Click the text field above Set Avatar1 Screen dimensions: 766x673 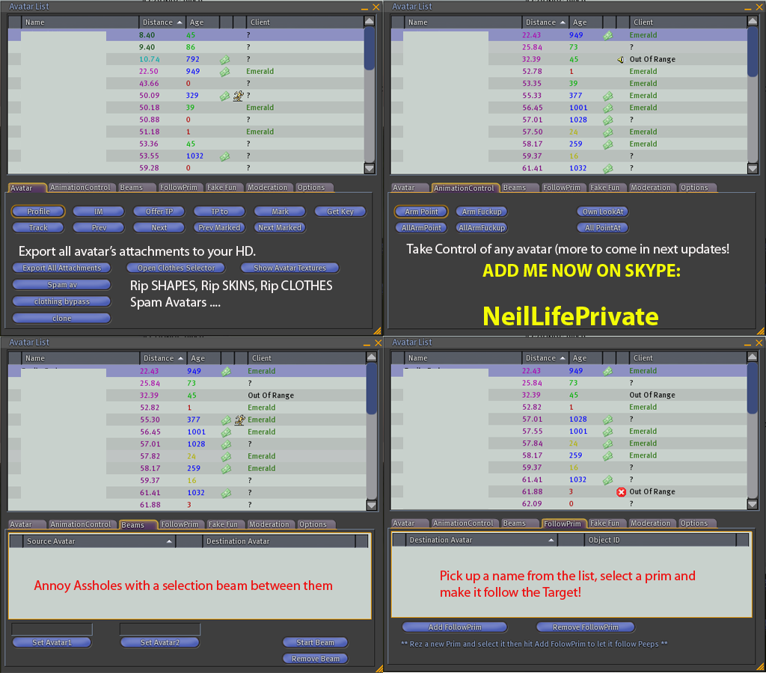pyautogui.click(x=52, y=629)
